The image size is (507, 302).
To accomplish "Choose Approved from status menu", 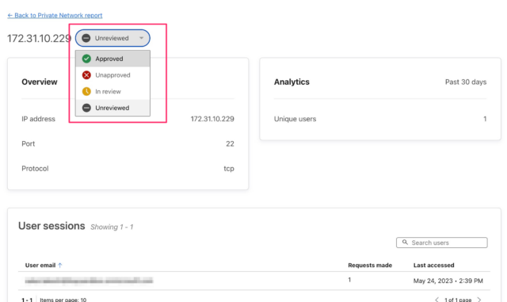I will pyautogui.click(x=112, y=59).
